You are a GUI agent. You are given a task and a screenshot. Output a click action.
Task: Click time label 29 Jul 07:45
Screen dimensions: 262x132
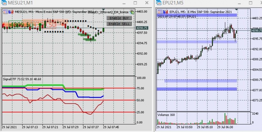tap(111, 127)
